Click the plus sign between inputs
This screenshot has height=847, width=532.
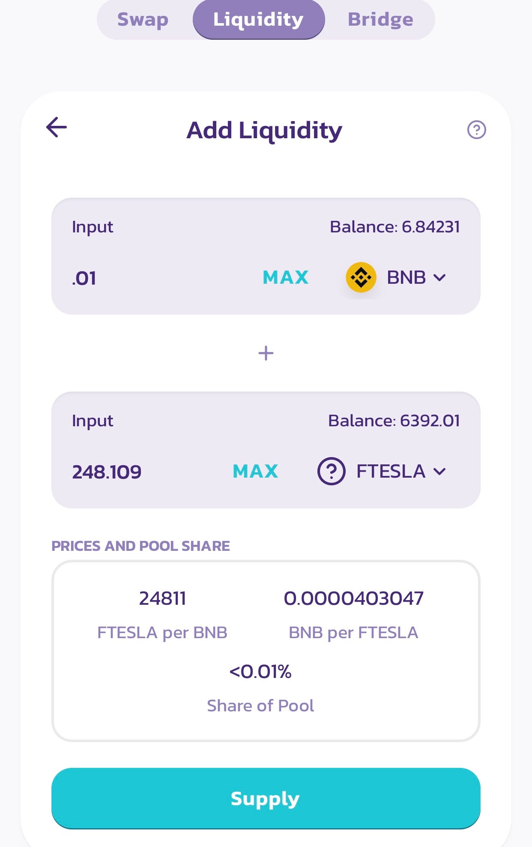266,353
